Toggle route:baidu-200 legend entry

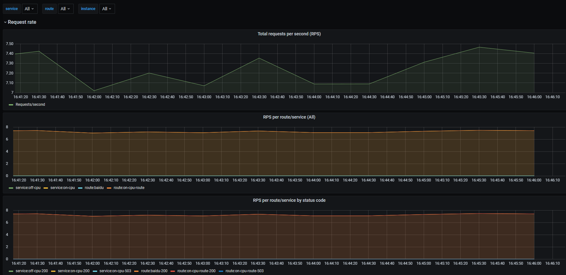click(x=154, y=271)
